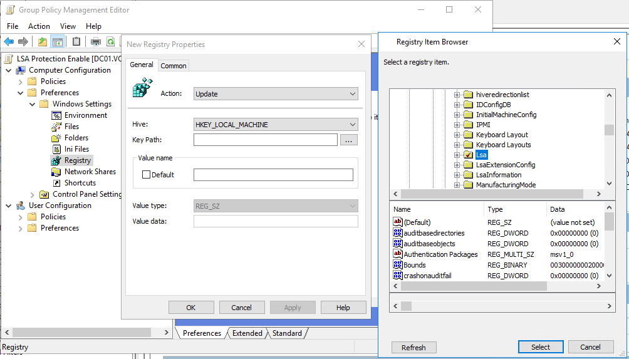
Task: Enable the Default value name checkbox
Action: (x=147, y=175)
